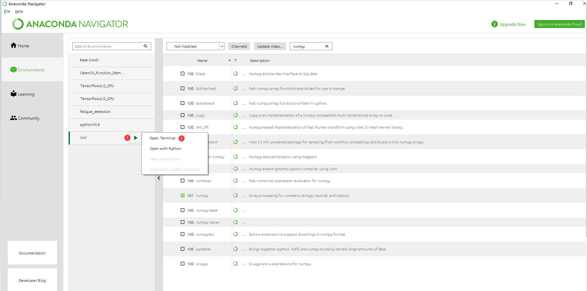Click the conda type icon for cupy
Image resolution: width=587 pixels, height=291 pixels.
[x=235, y=115]
